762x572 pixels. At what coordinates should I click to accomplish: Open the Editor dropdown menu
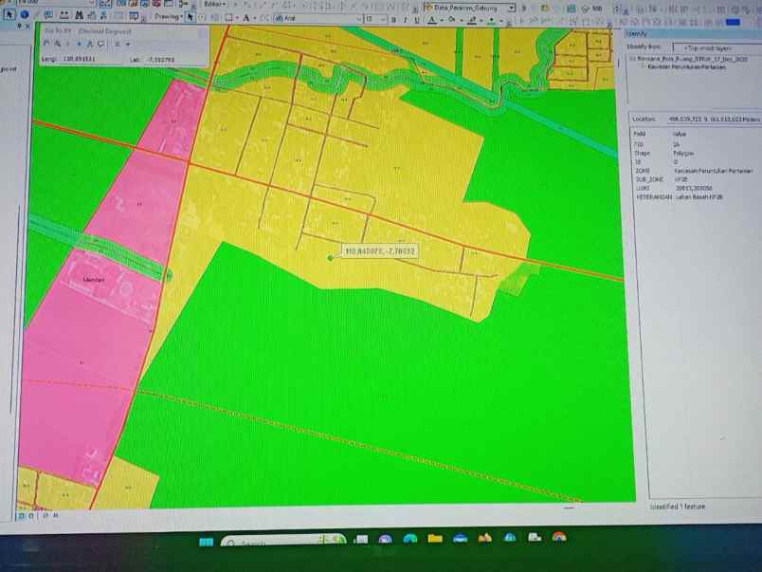click(x=215, y=4)
